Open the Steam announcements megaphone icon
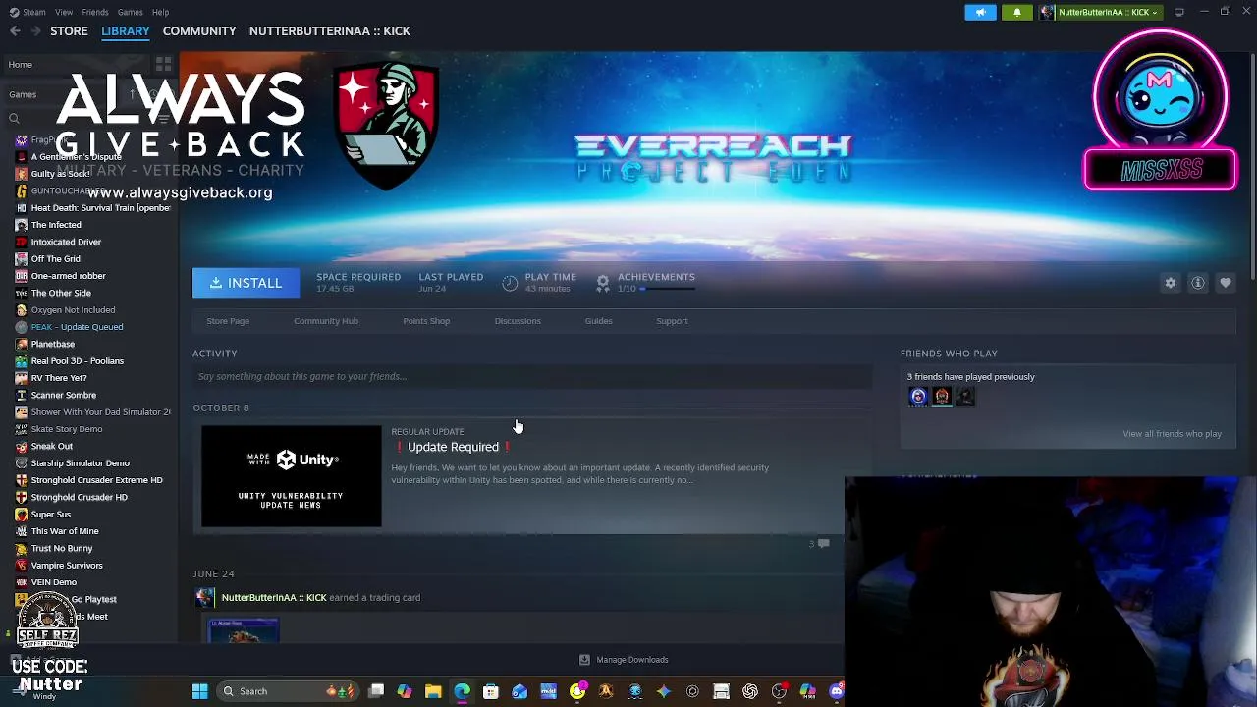This screenshot has height=707, width=1257. point(980,12)
